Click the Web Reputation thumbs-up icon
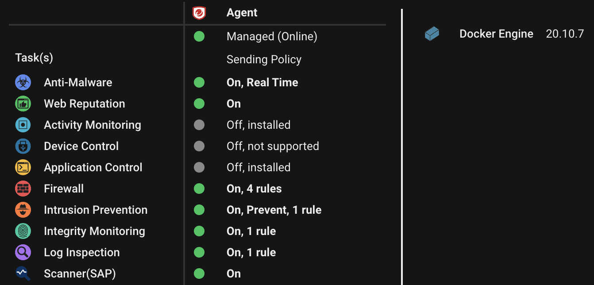594x285 pixels. pyautogui.click(x=23, y=104)
